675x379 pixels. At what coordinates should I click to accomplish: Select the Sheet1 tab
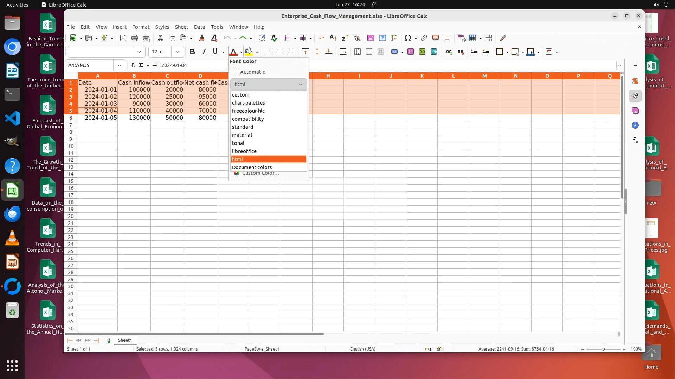pyautogui.click(x=125, y=340)
